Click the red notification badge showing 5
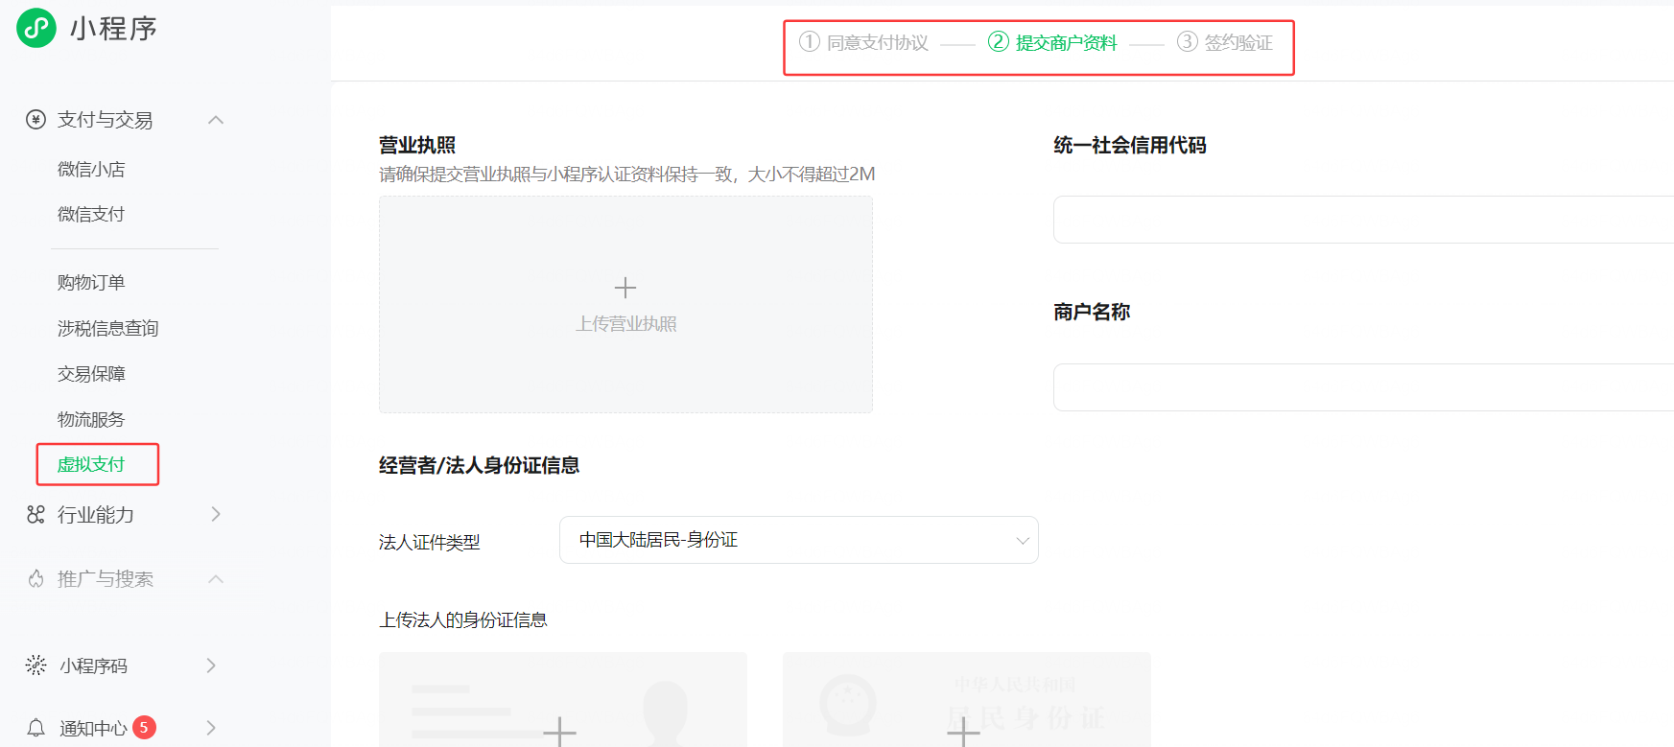 pyautogui.click(x=144, y=727)
